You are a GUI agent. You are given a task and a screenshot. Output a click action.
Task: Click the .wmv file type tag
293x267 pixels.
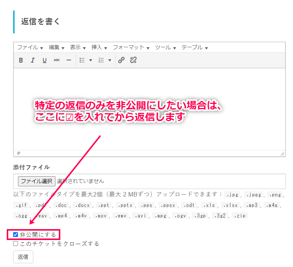pyautogui.click(x=121, y=216)
